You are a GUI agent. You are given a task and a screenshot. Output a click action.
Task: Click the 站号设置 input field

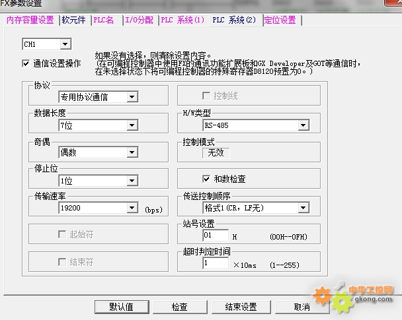point(216,236)
